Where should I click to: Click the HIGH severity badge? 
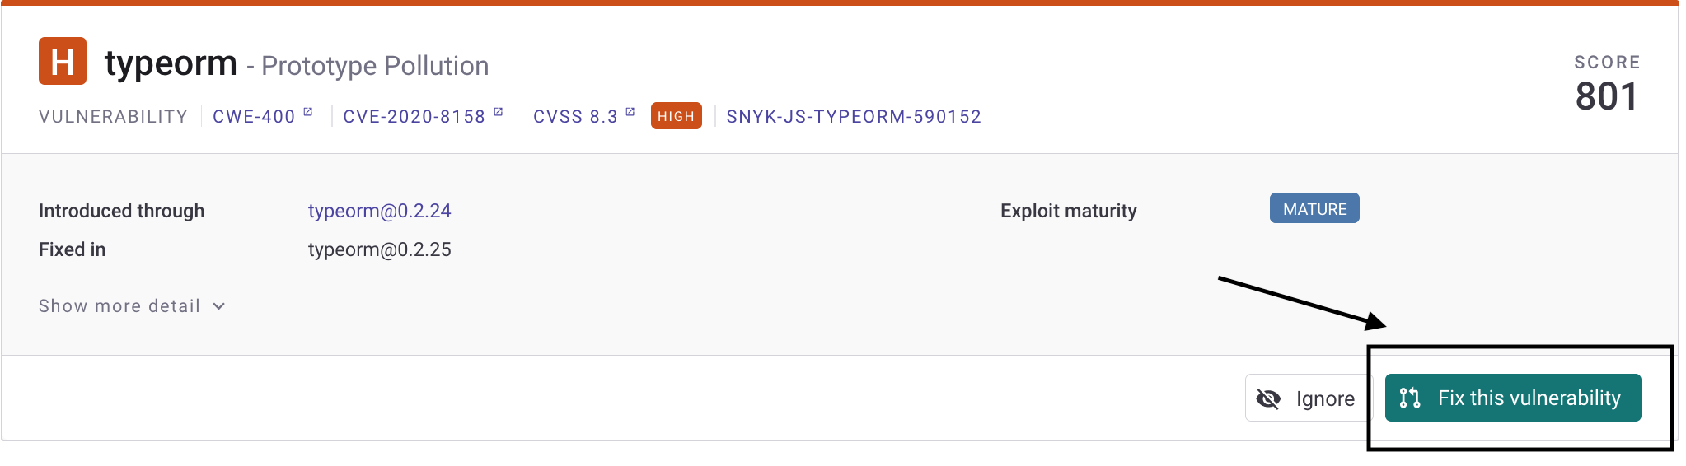(677, 116)
